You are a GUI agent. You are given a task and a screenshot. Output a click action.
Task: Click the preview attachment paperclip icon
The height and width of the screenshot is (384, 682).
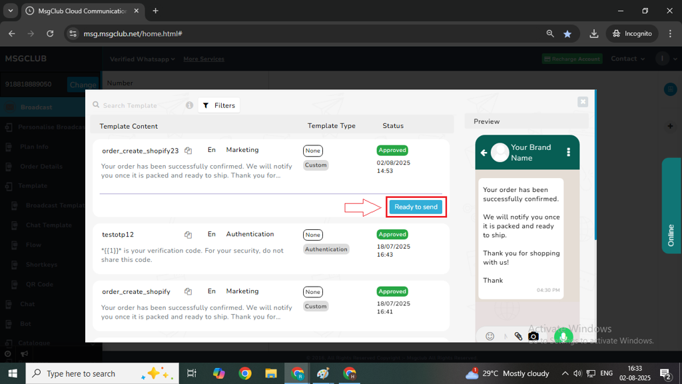click(518, 336)
